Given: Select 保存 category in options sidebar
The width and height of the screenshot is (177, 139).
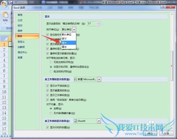Looking at the screenshot, I should (x=20, y=31).
